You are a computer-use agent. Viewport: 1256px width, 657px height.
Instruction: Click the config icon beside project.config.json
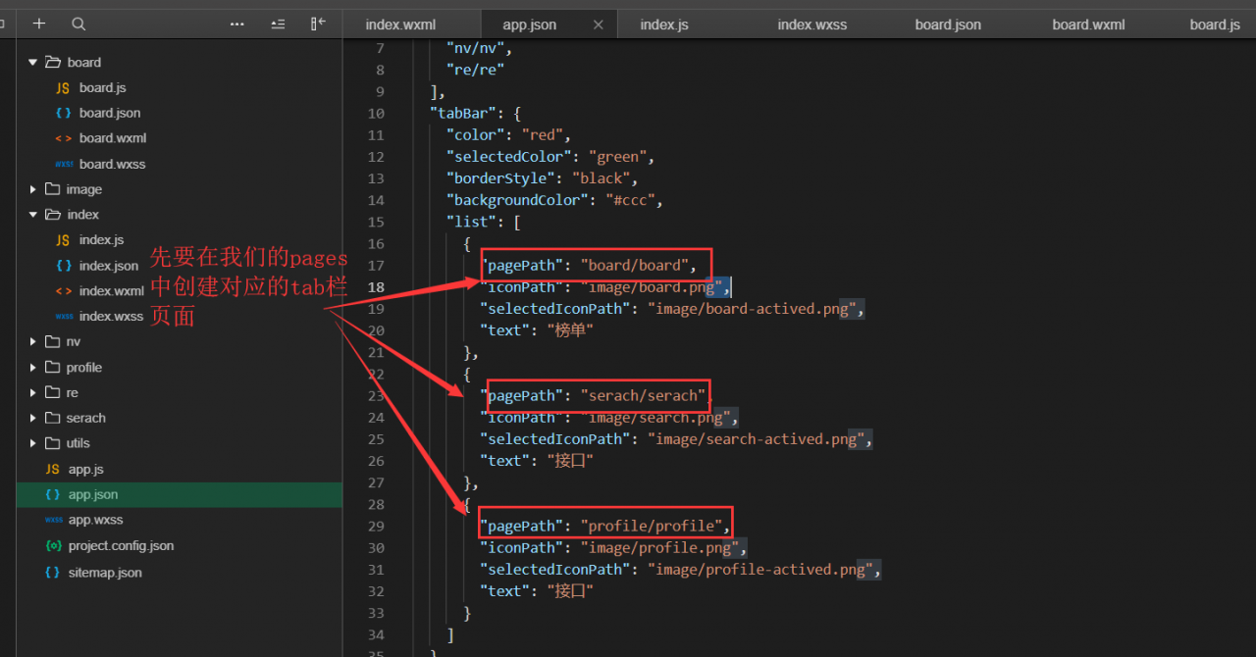pos(52,545)
